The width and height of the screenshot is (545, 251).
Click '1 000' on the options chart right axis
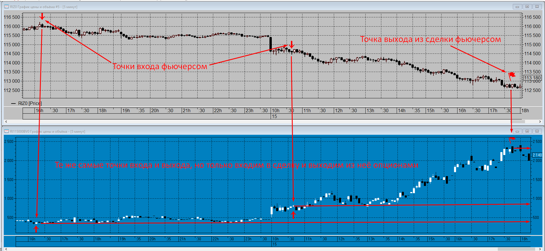pos(537,198)
